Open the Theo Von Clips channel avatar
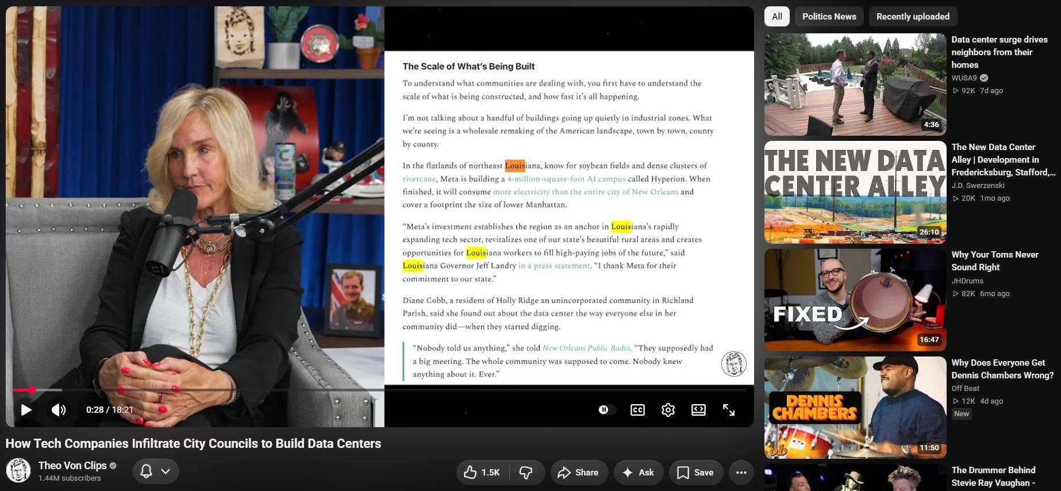The width and height of the screenshot is (1061, 491). pyautogui.click(x=18, y=471)
